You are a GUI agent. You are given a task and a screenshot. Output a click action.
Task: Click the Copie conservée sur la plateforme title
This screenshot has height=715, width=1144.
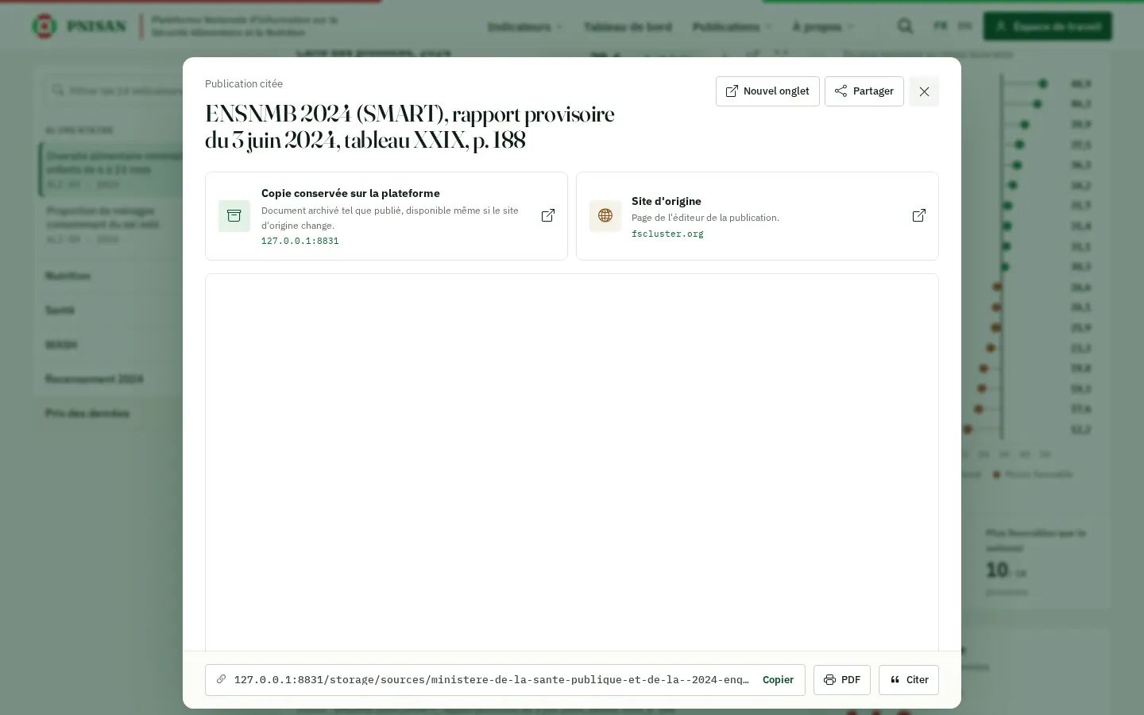click(x=350, y=193)
